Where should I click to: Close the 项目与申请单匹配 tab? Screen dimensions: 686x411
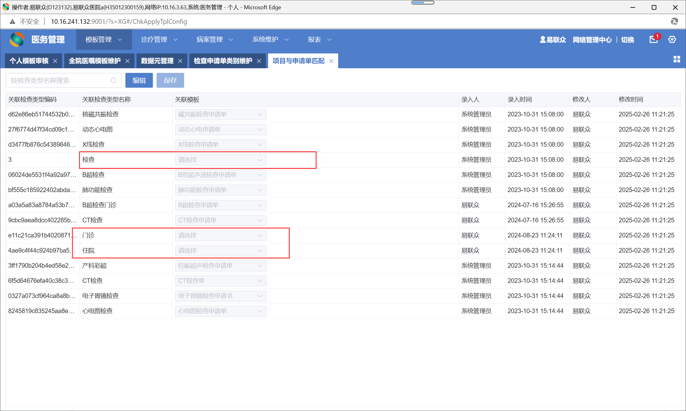[331, 61]
